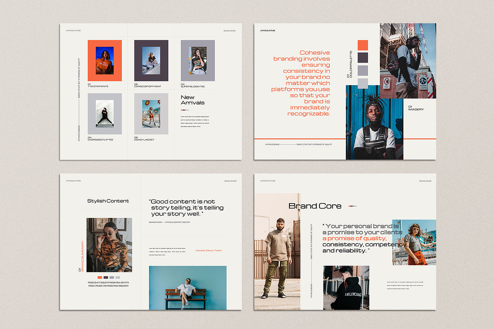Click the "04 OVERSIZED FLIP TEE" caption
Image resolution: width=494 pixels, height=329 pixels.
pos(100,139)
